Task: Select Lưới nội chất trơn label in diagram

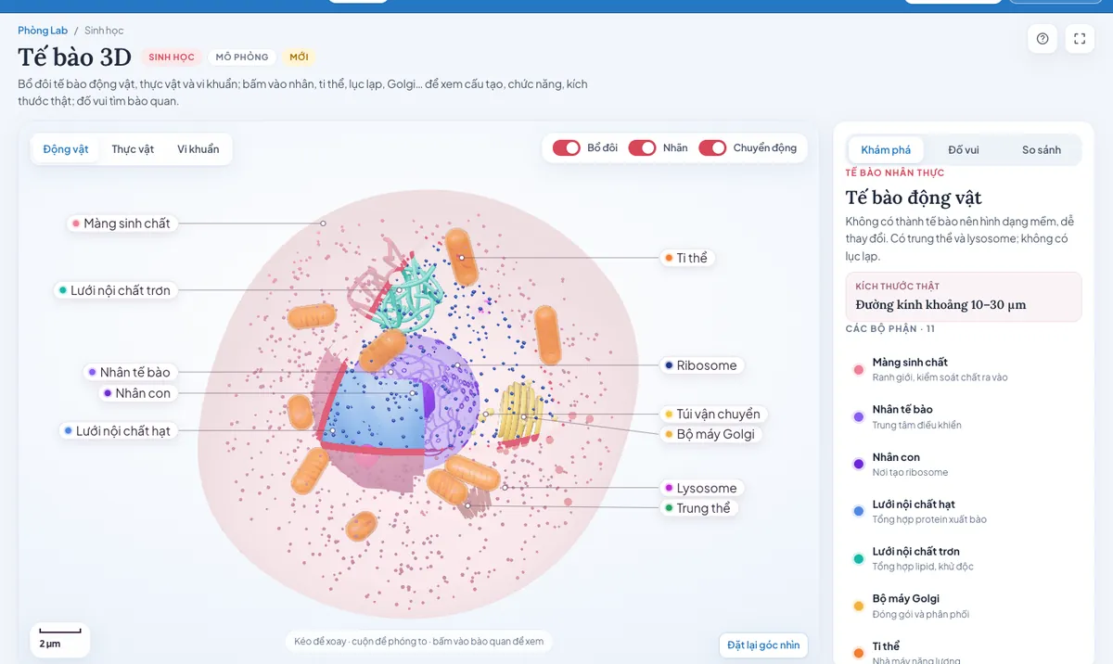Action: 115,290
